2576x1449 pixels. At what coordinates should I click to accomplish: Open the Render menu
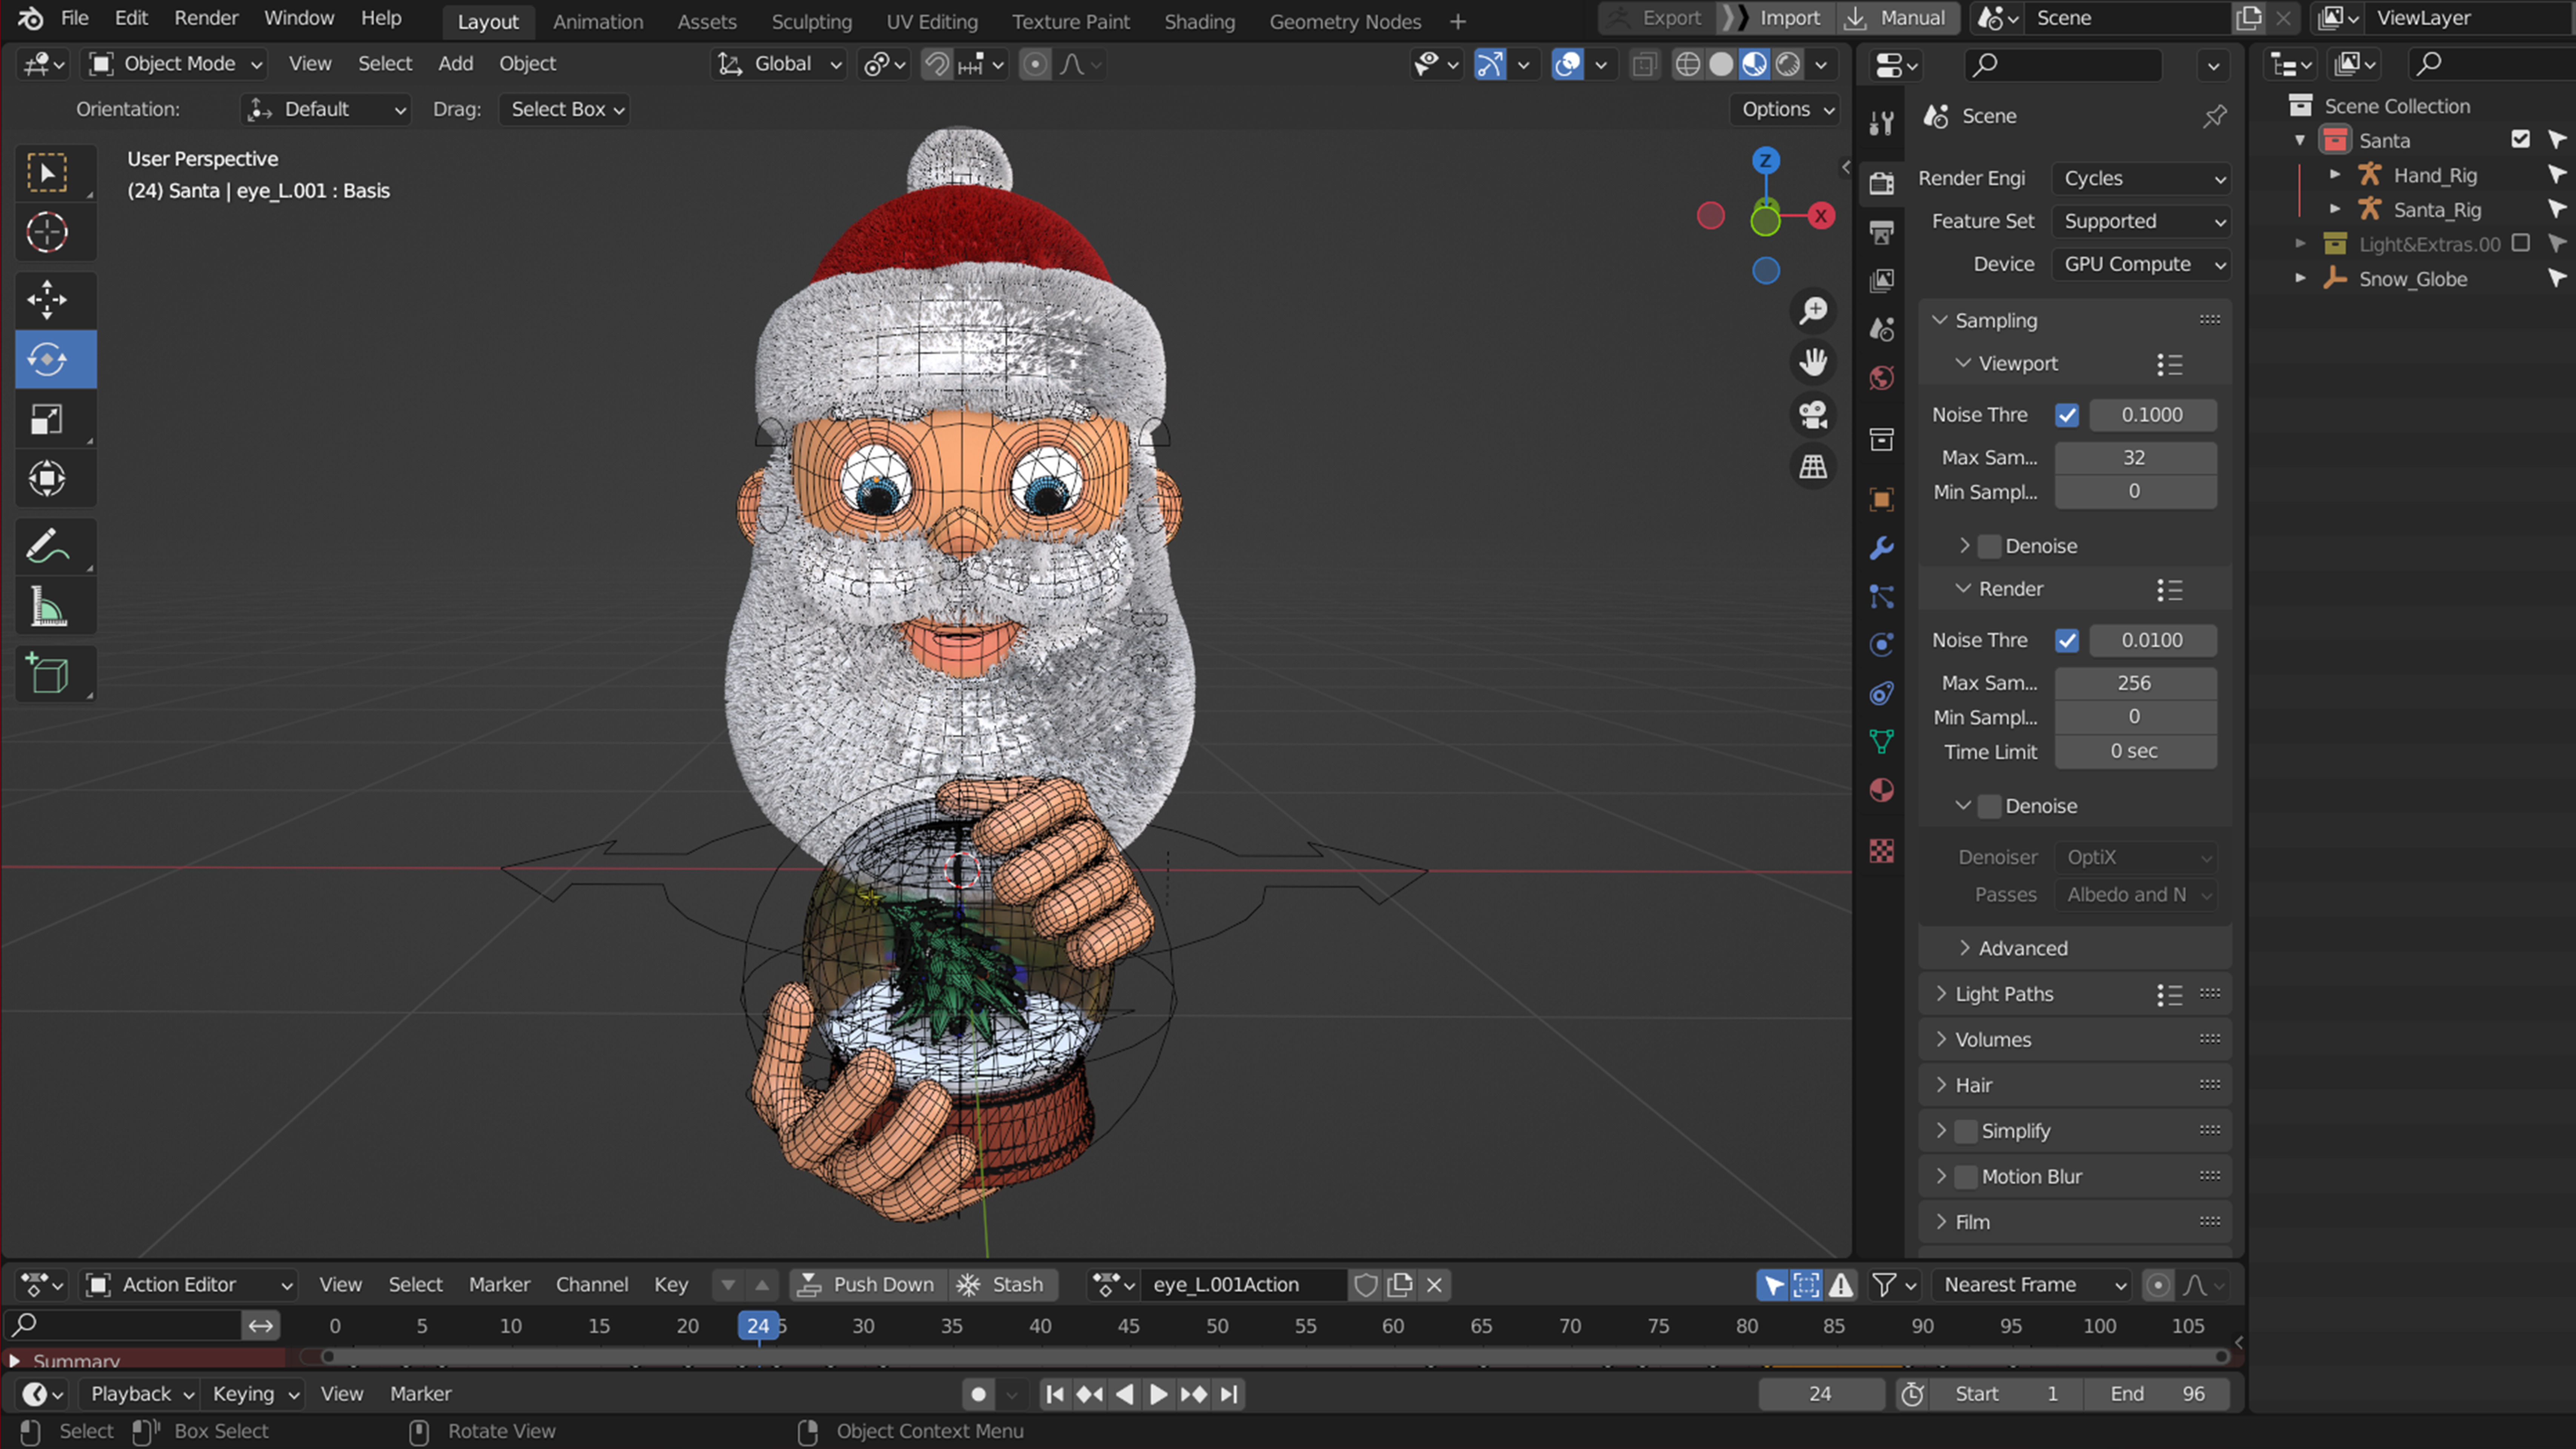click(206, 18)
